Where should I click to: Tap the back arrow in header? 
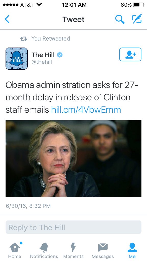(x=7, y=19)
